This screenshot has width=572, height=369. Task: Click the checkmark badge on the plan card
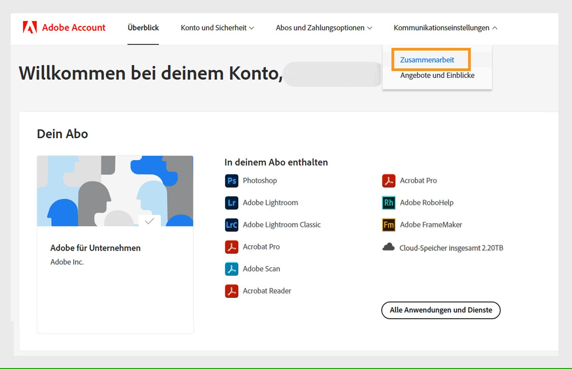click(x=149, y=221)
